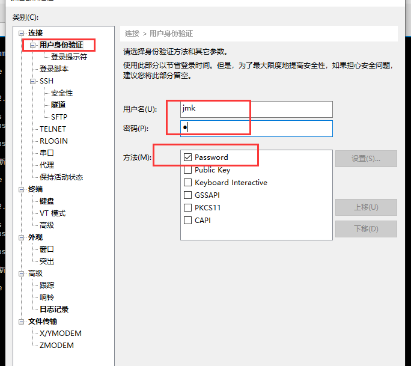
Task: Enable Keyboard Interactive authentication checkbox
Action: [x=188, y=183]
